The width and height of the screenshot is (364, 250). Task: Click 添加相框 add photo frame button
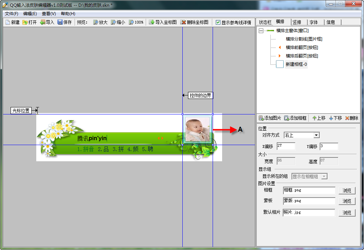click(x=295, y=118)
